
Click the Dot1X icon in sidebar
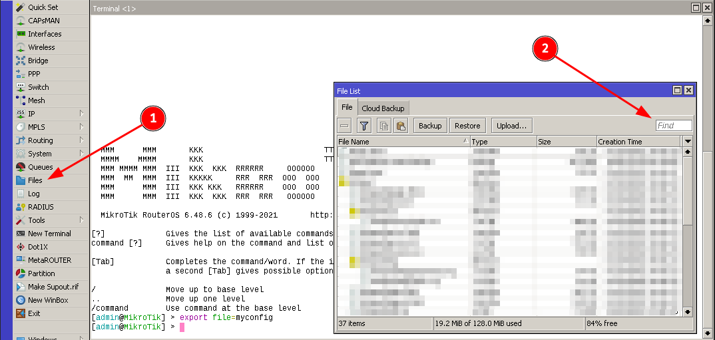click(20, 247)
